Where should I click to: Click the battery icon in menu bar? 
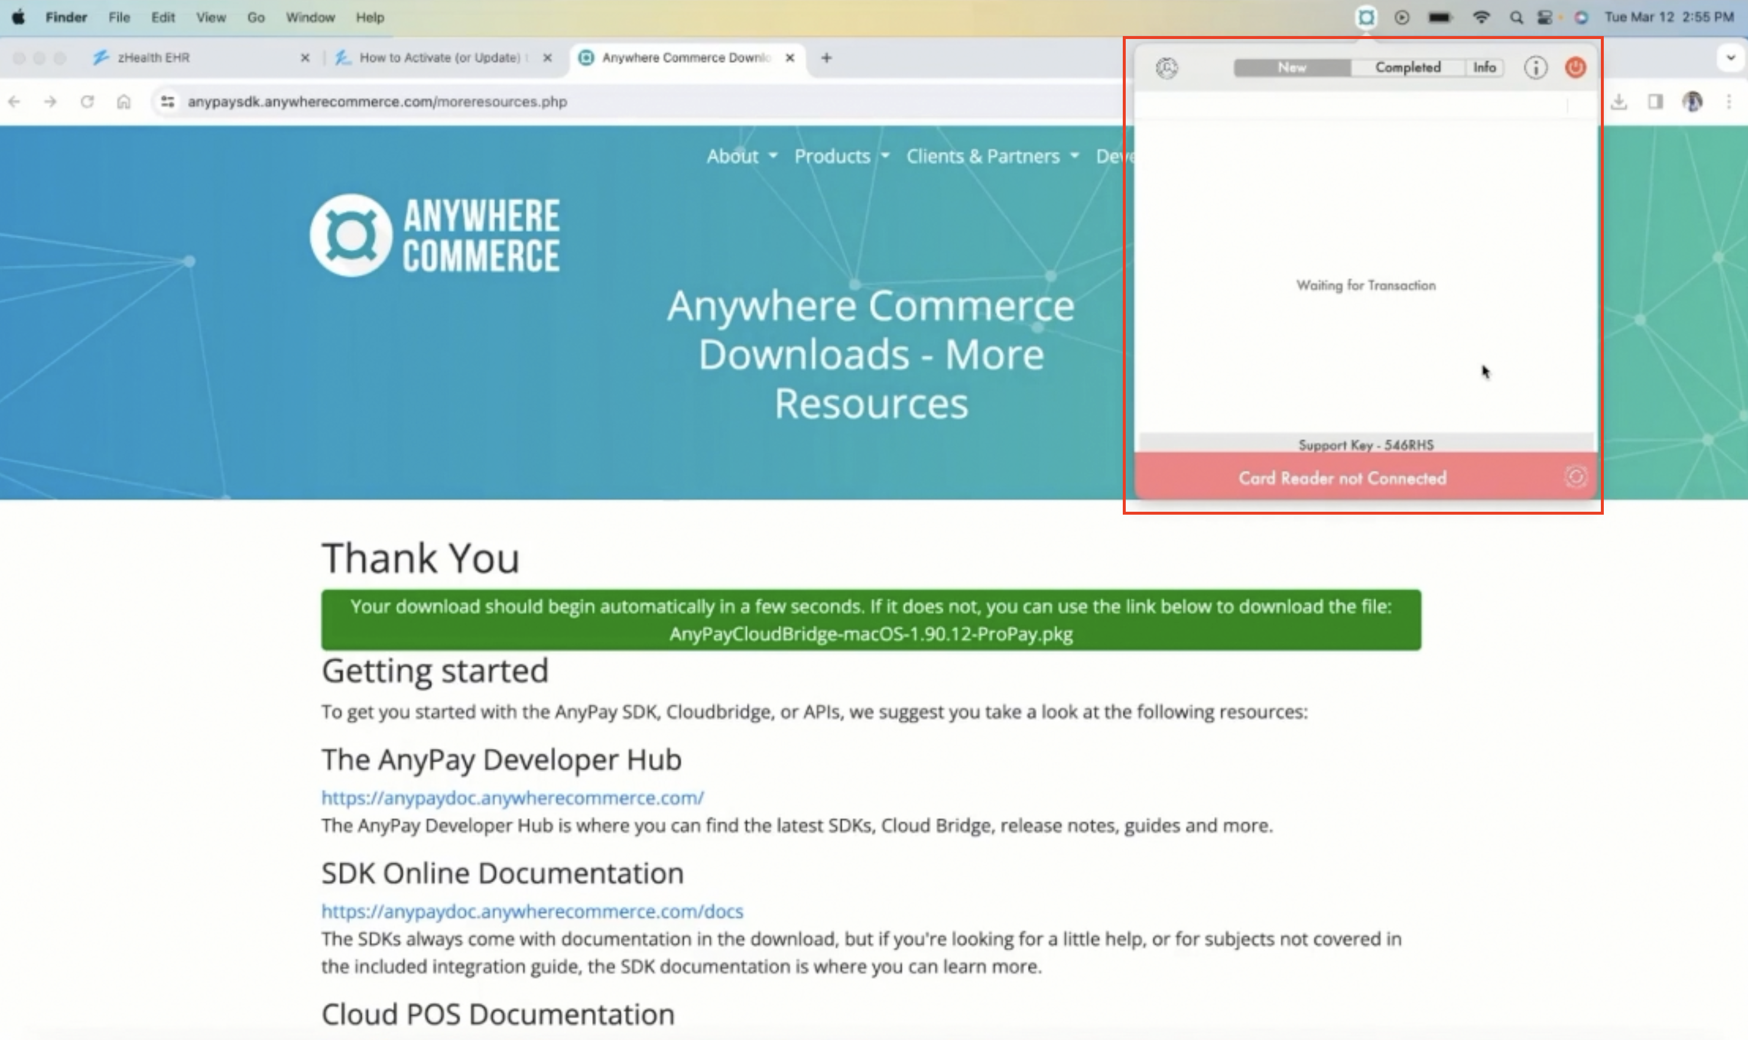point(1440,18)
